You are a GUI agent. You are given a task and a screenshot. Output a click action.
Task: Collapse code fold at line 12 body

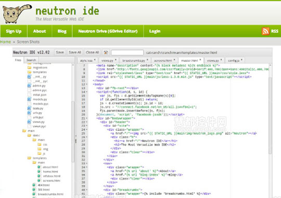(87, 84)
